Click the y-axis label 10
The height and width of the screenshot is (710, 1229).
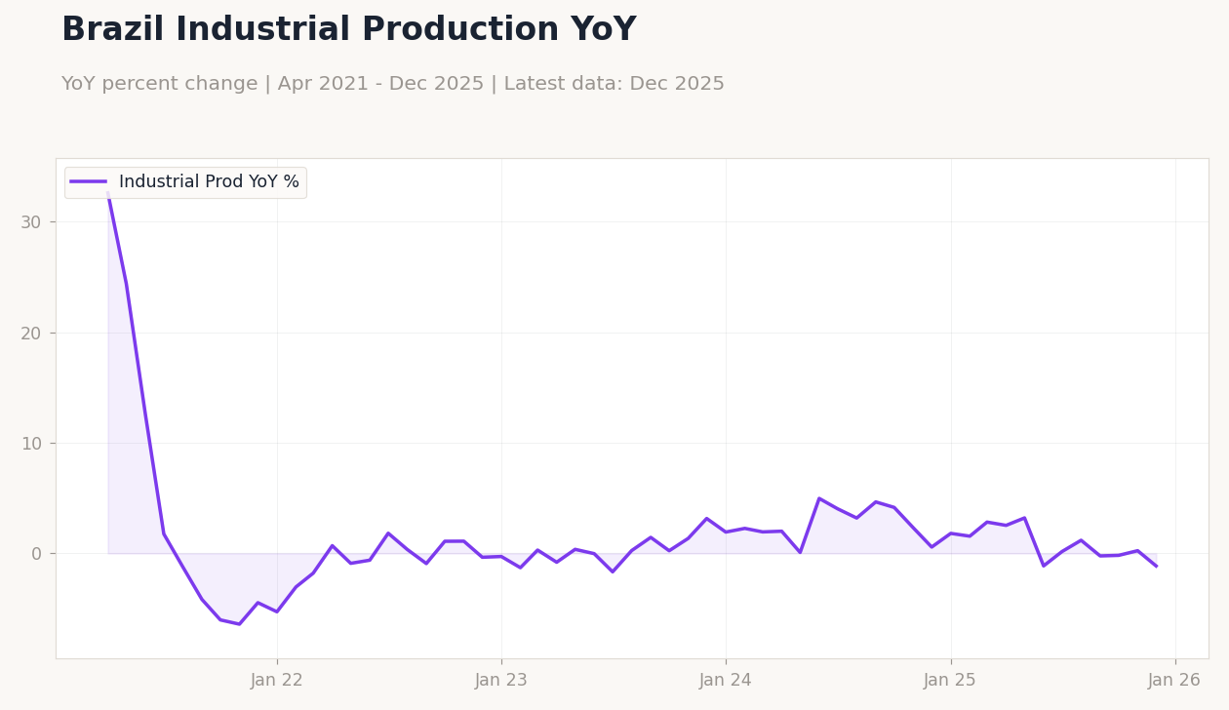[x=31, y=444]
